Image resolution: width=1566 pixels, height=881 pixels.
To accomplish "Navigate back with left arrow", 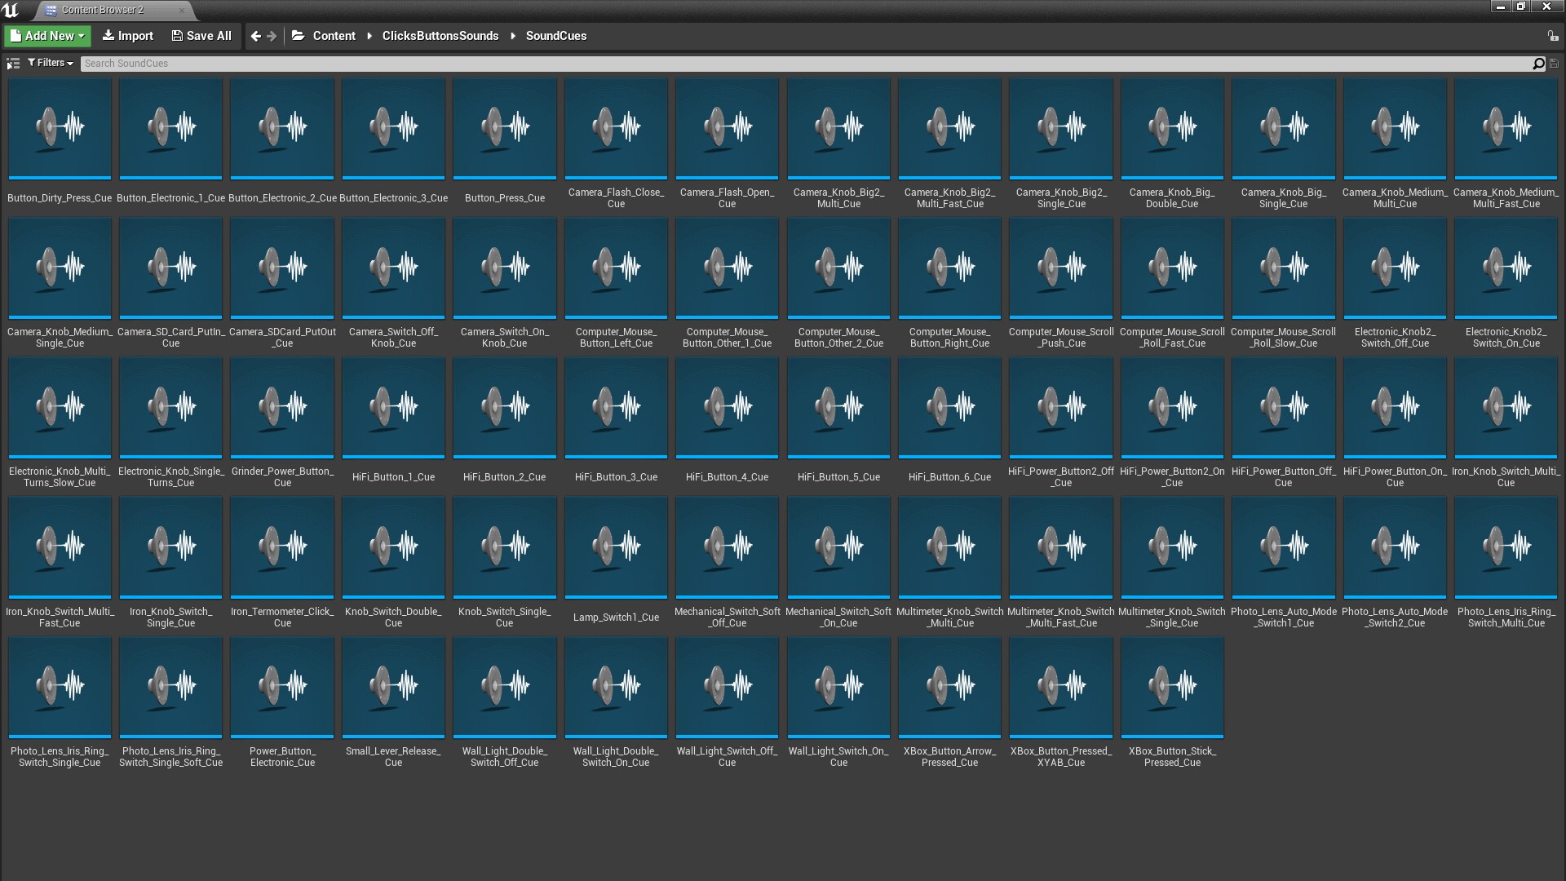I will click(256, 36).
